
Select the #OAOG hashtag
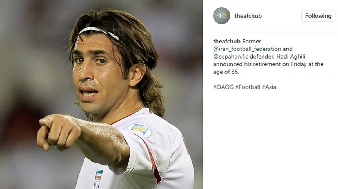223,87
